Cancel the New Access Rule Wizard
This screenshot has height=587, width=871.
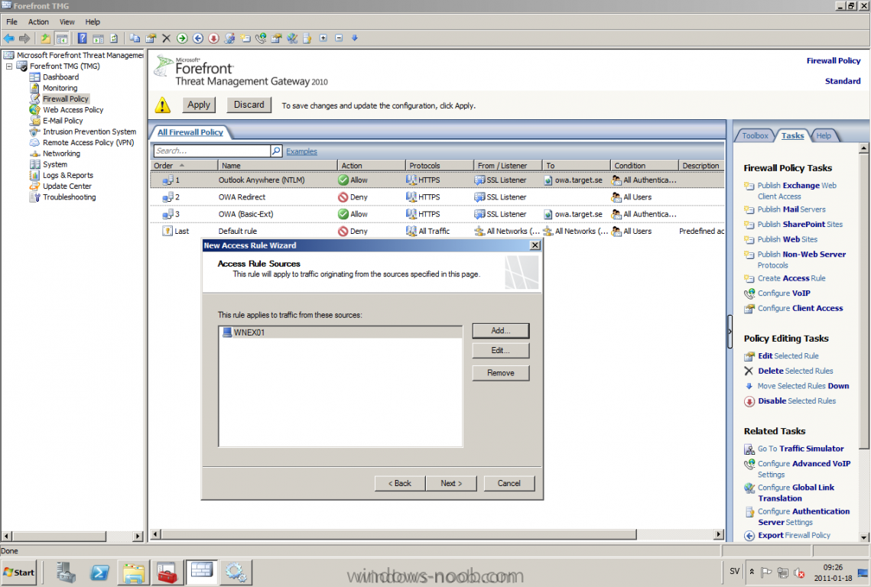pyautogui.click(x=509, y=483)
